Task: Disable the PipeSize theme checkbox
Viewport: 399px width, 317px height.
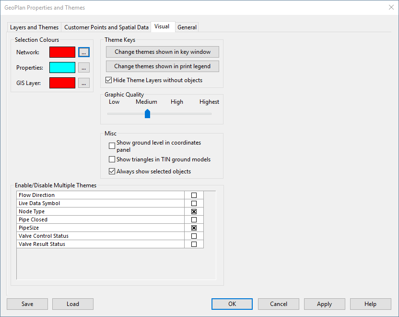Action: tap(194, 228)
